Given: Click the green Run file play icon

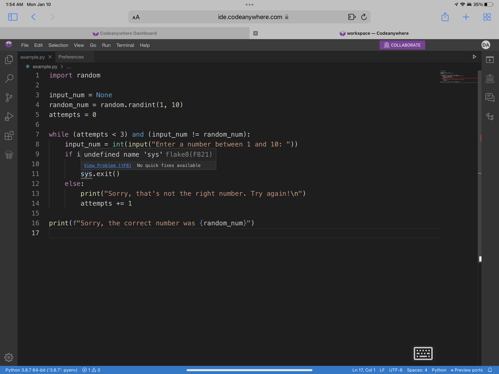Looking at the screenshot, I should 474,57.
